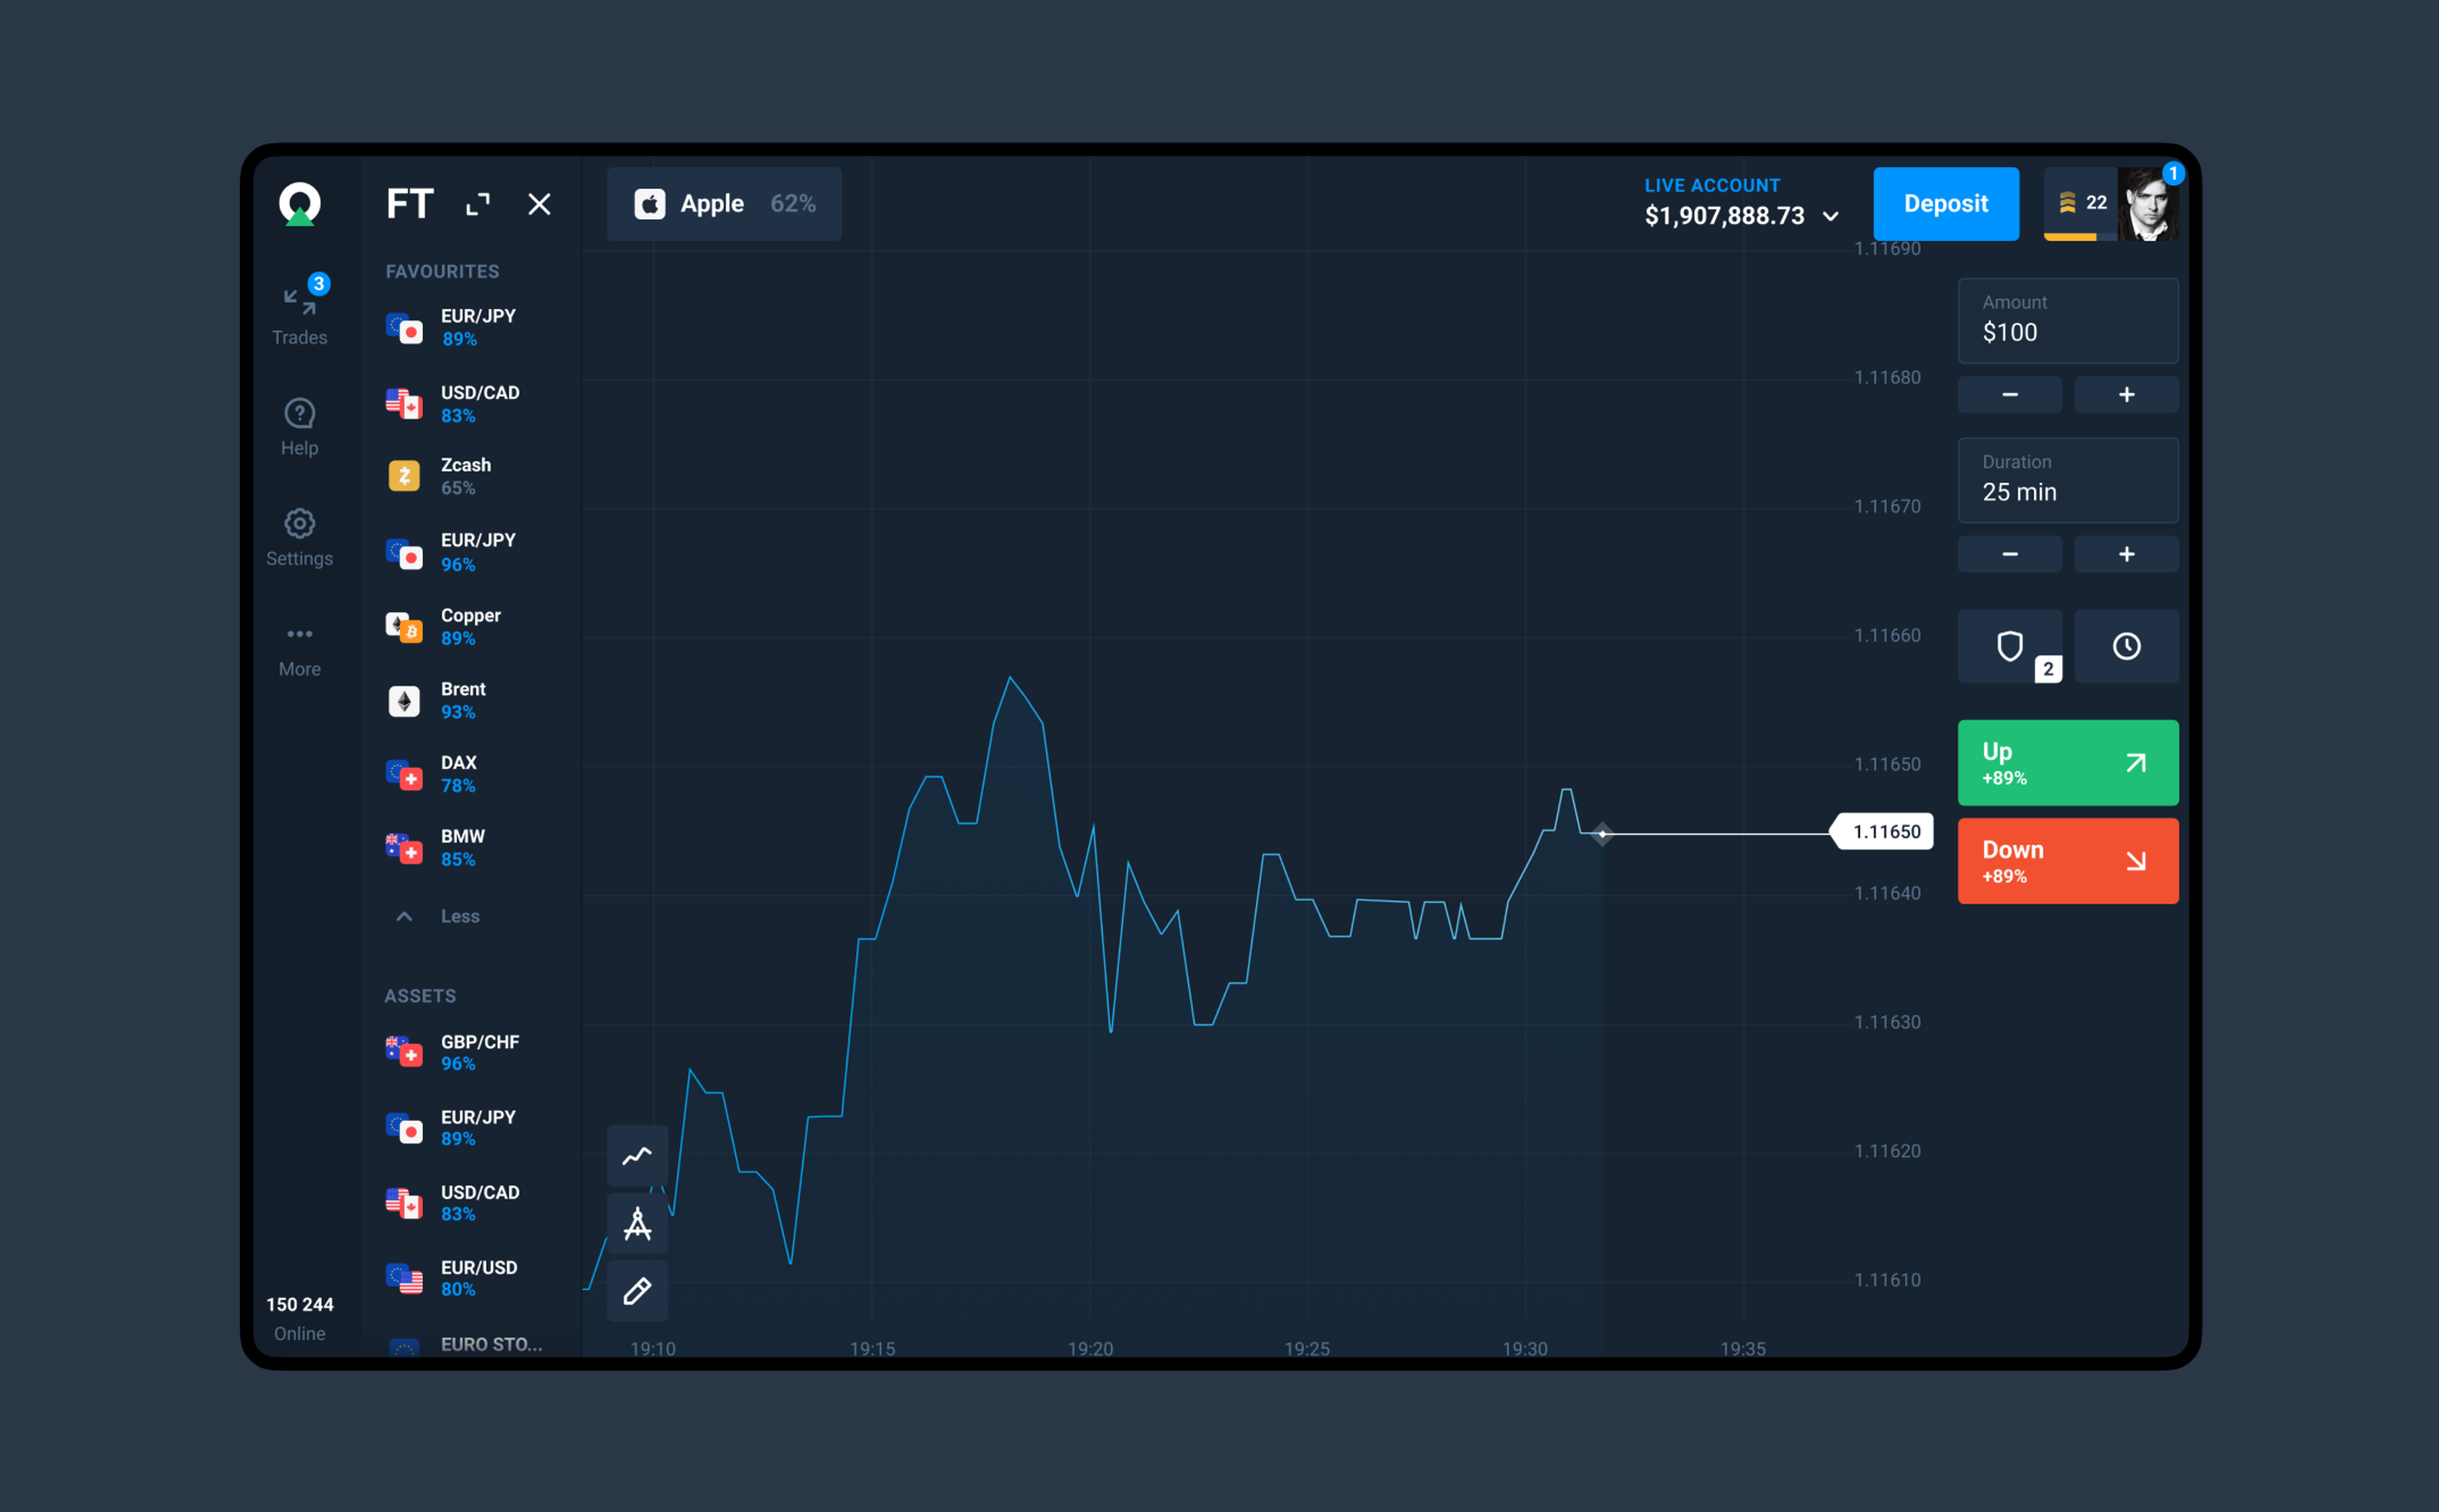Select Zcash 65% asset
The image size is (2439, 1512).
click(x=440, y=476)
